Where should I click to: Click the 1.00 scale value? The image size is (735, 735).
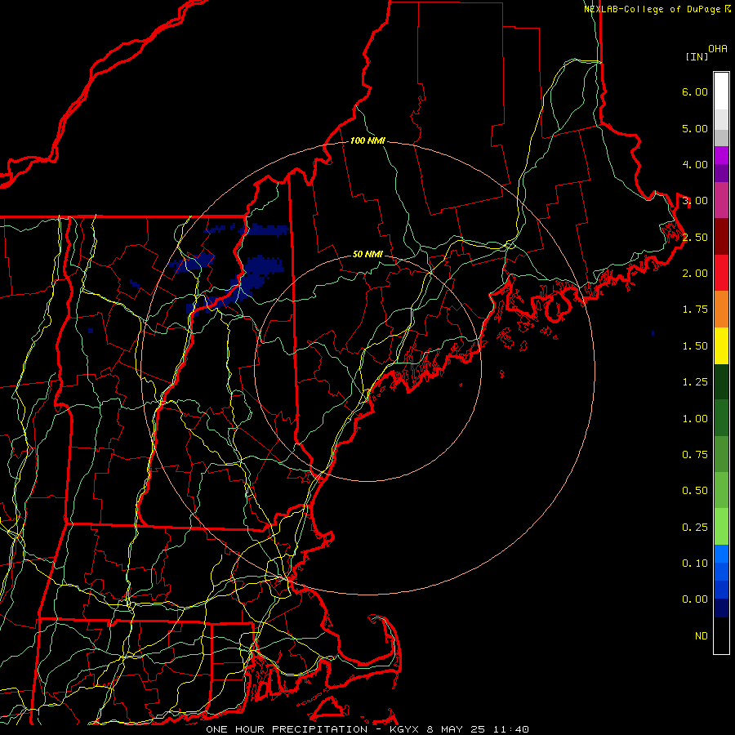click(x=695, y=419)
